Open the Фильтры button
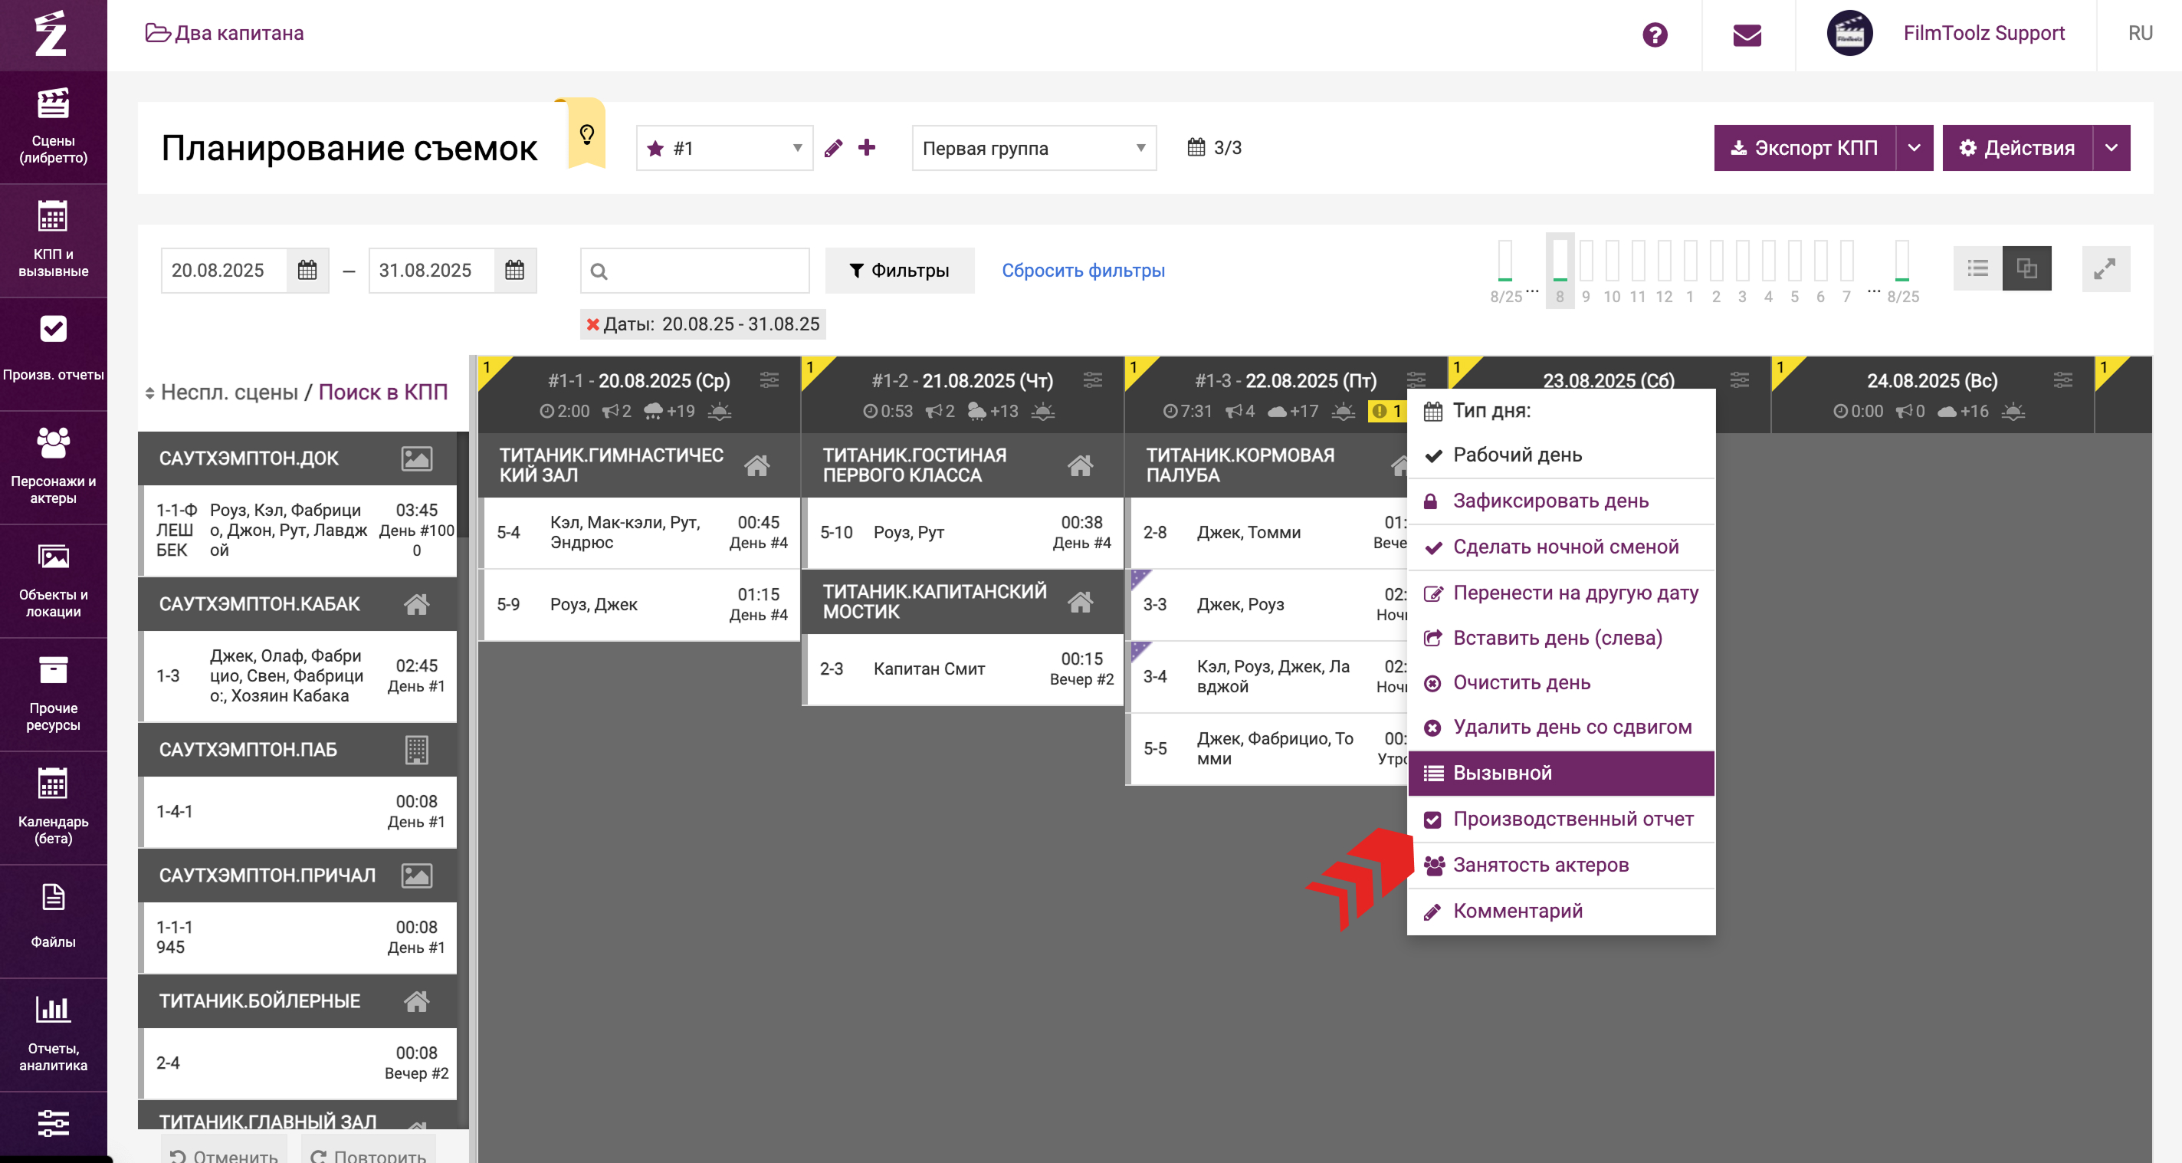This screenshot has width=2182, height=1163. click(900, 270)
